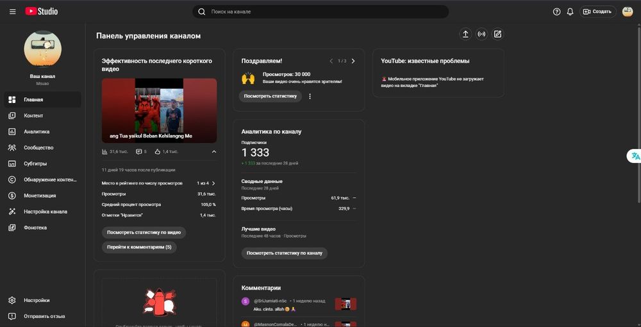Click the 'Субтитры' captions icon
The height and width of the screenshot is (327, 641).
click(12, 164)
